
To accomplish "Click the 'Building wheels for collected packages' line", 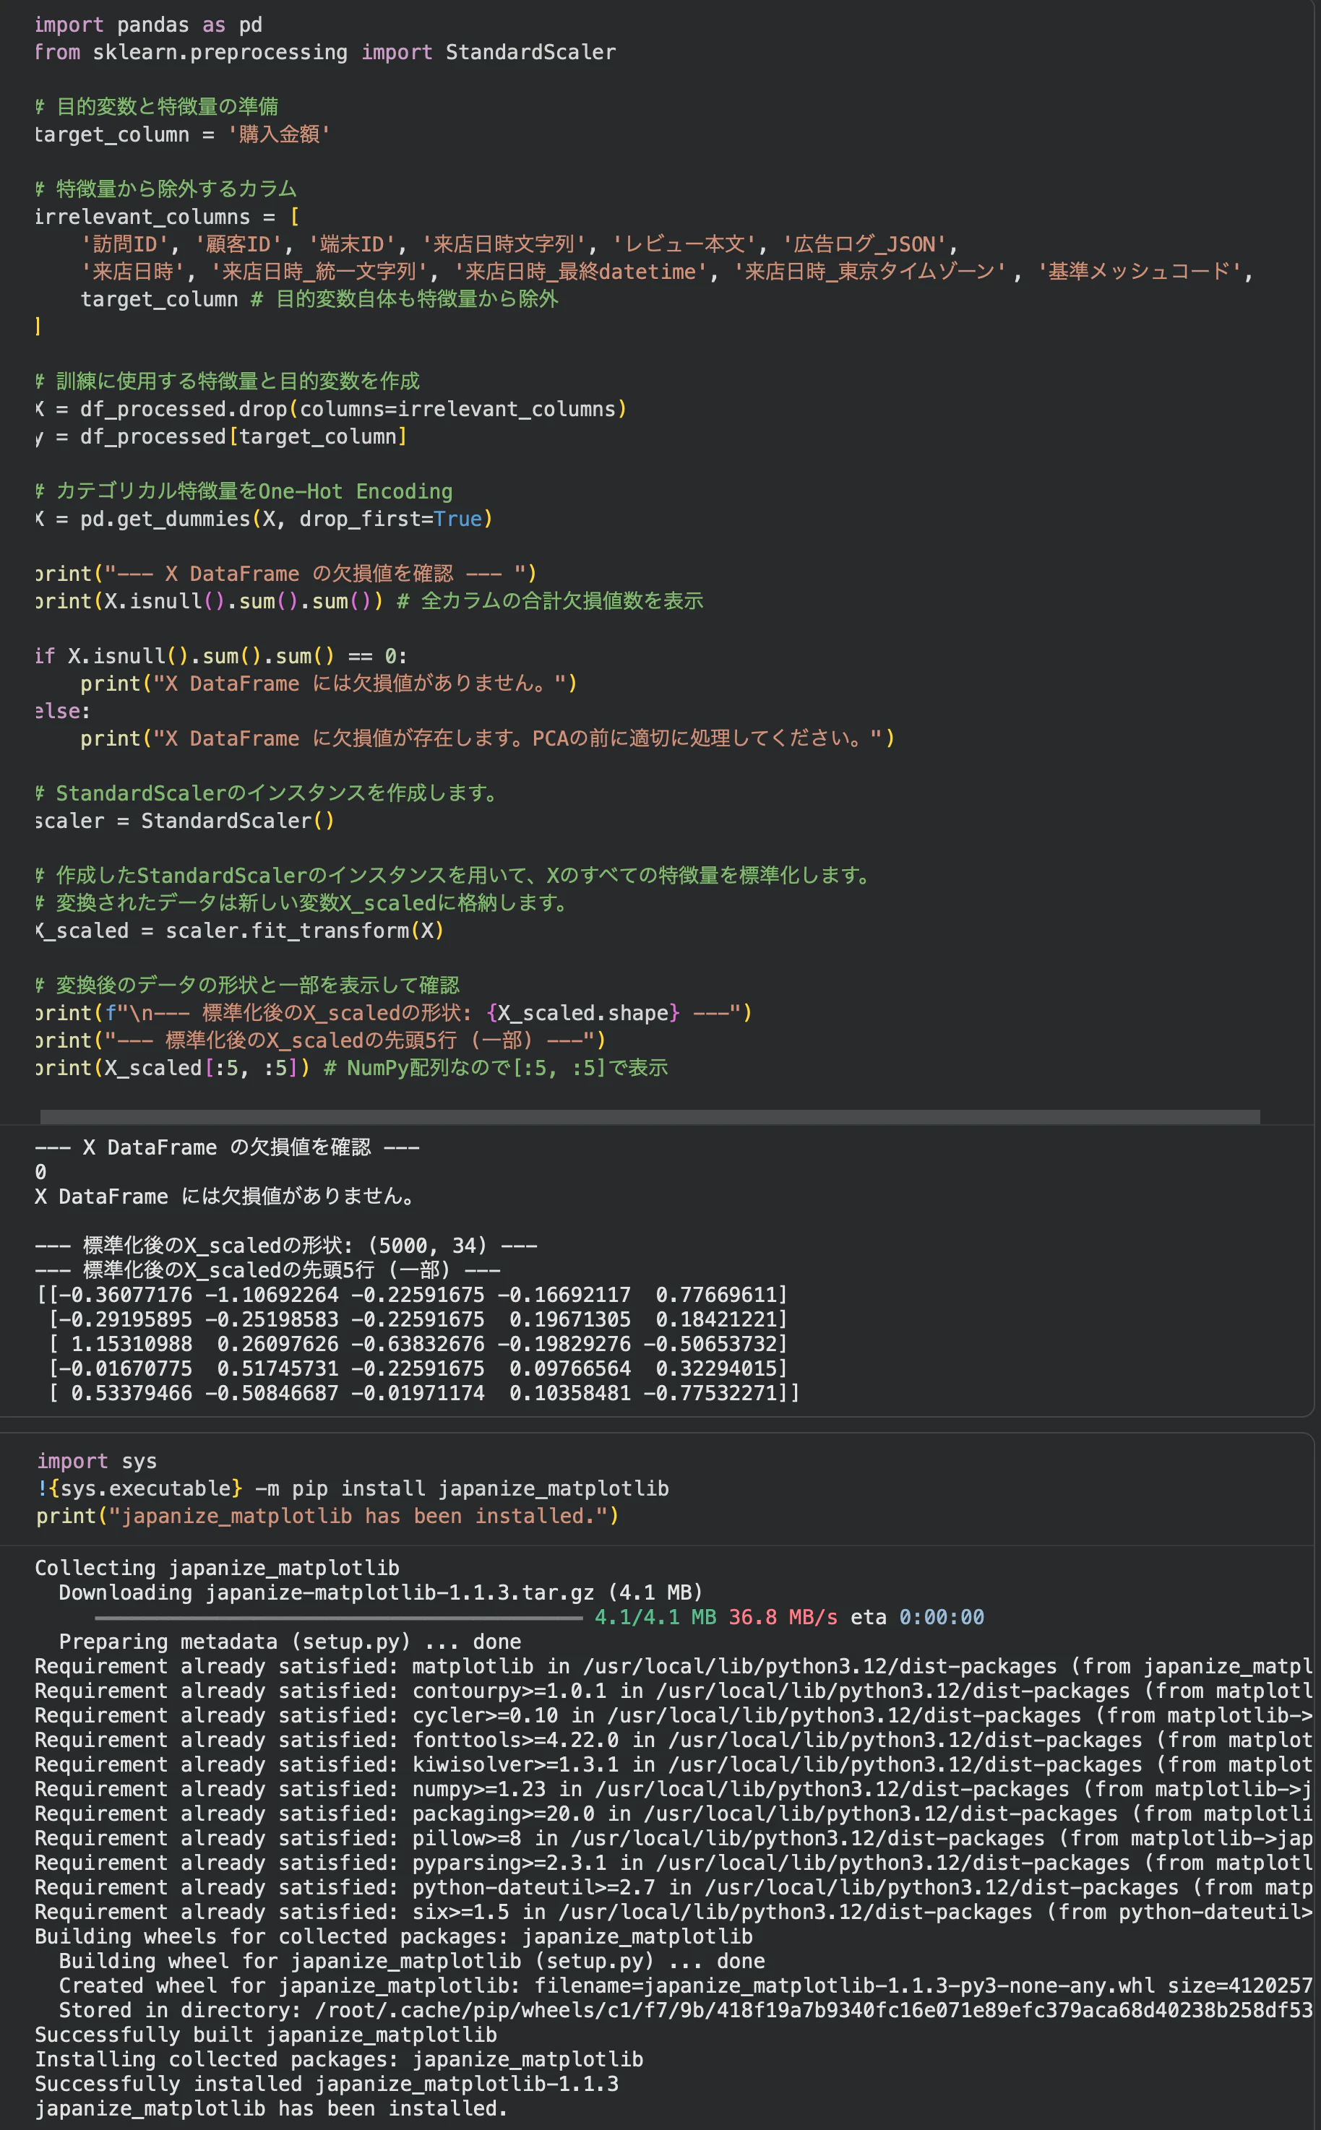I will pos(394,1936).
